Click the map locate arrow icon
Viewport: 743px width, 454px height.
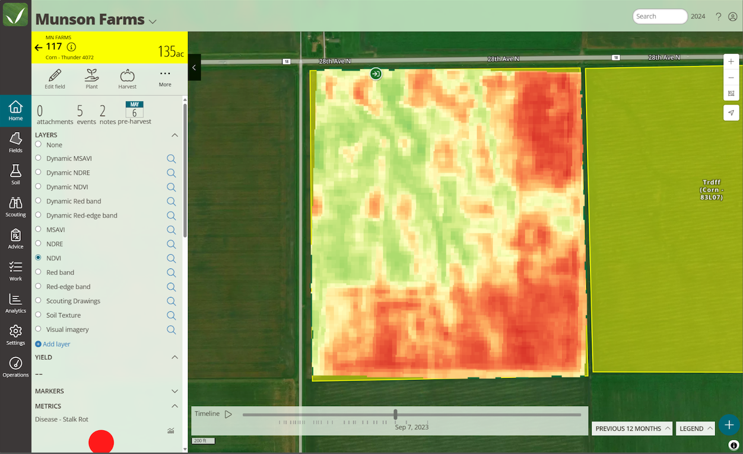pos(731,113)
